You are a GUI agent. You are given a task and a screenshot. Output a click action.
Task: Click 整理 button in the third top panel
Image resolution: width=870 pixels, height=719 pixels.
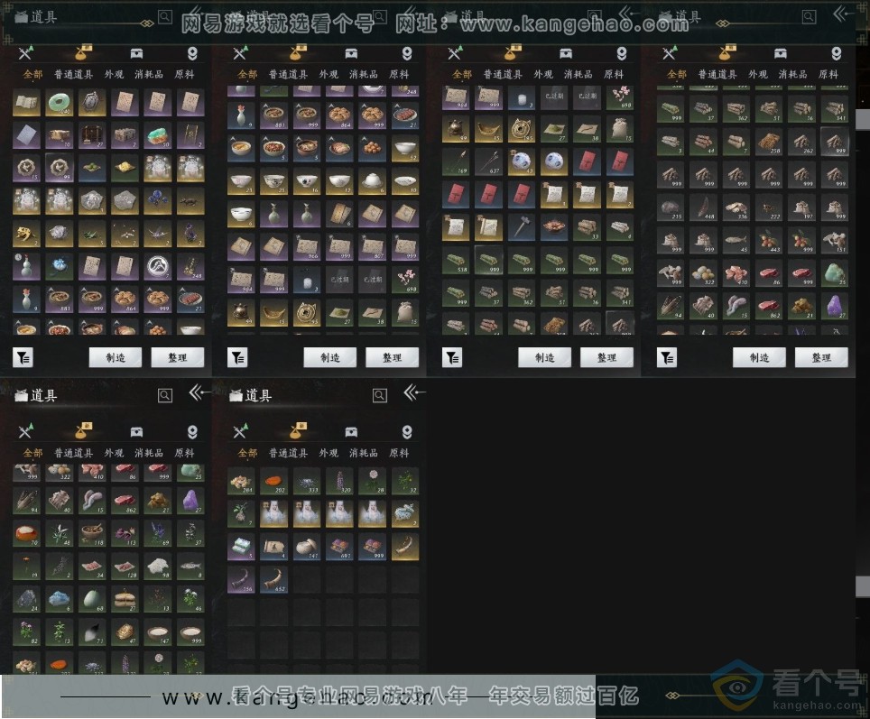click(x=607, y=358)
